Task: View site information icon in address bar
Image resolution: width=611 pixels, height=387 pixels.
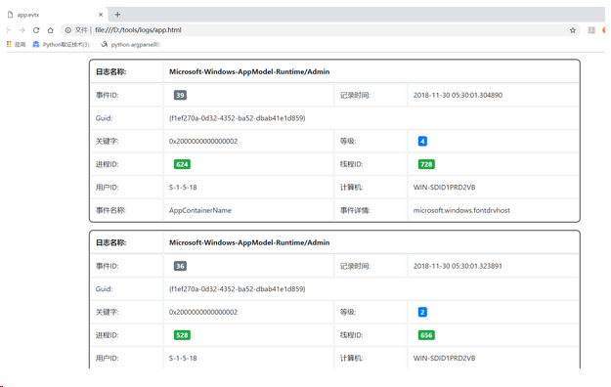Action: point(67,30)
